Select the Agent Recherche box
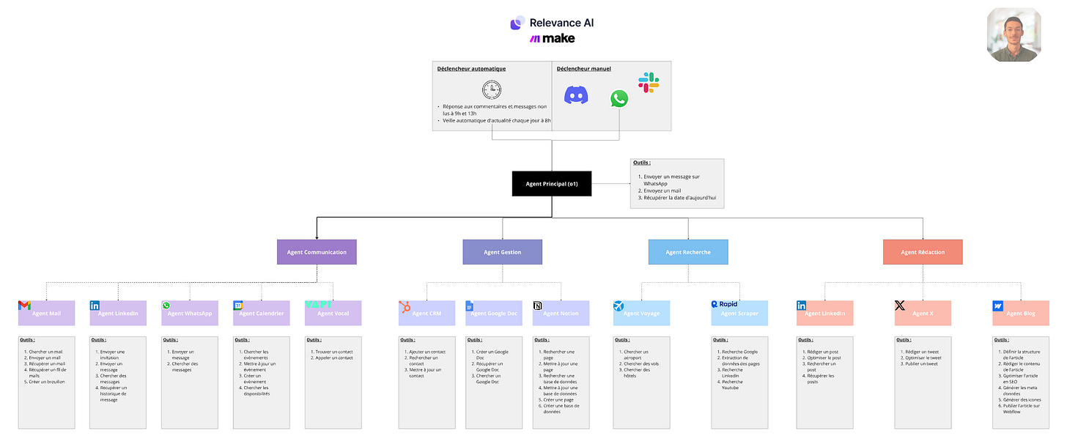This screenshot has width=1067, height=447. [x=688, y=252]
